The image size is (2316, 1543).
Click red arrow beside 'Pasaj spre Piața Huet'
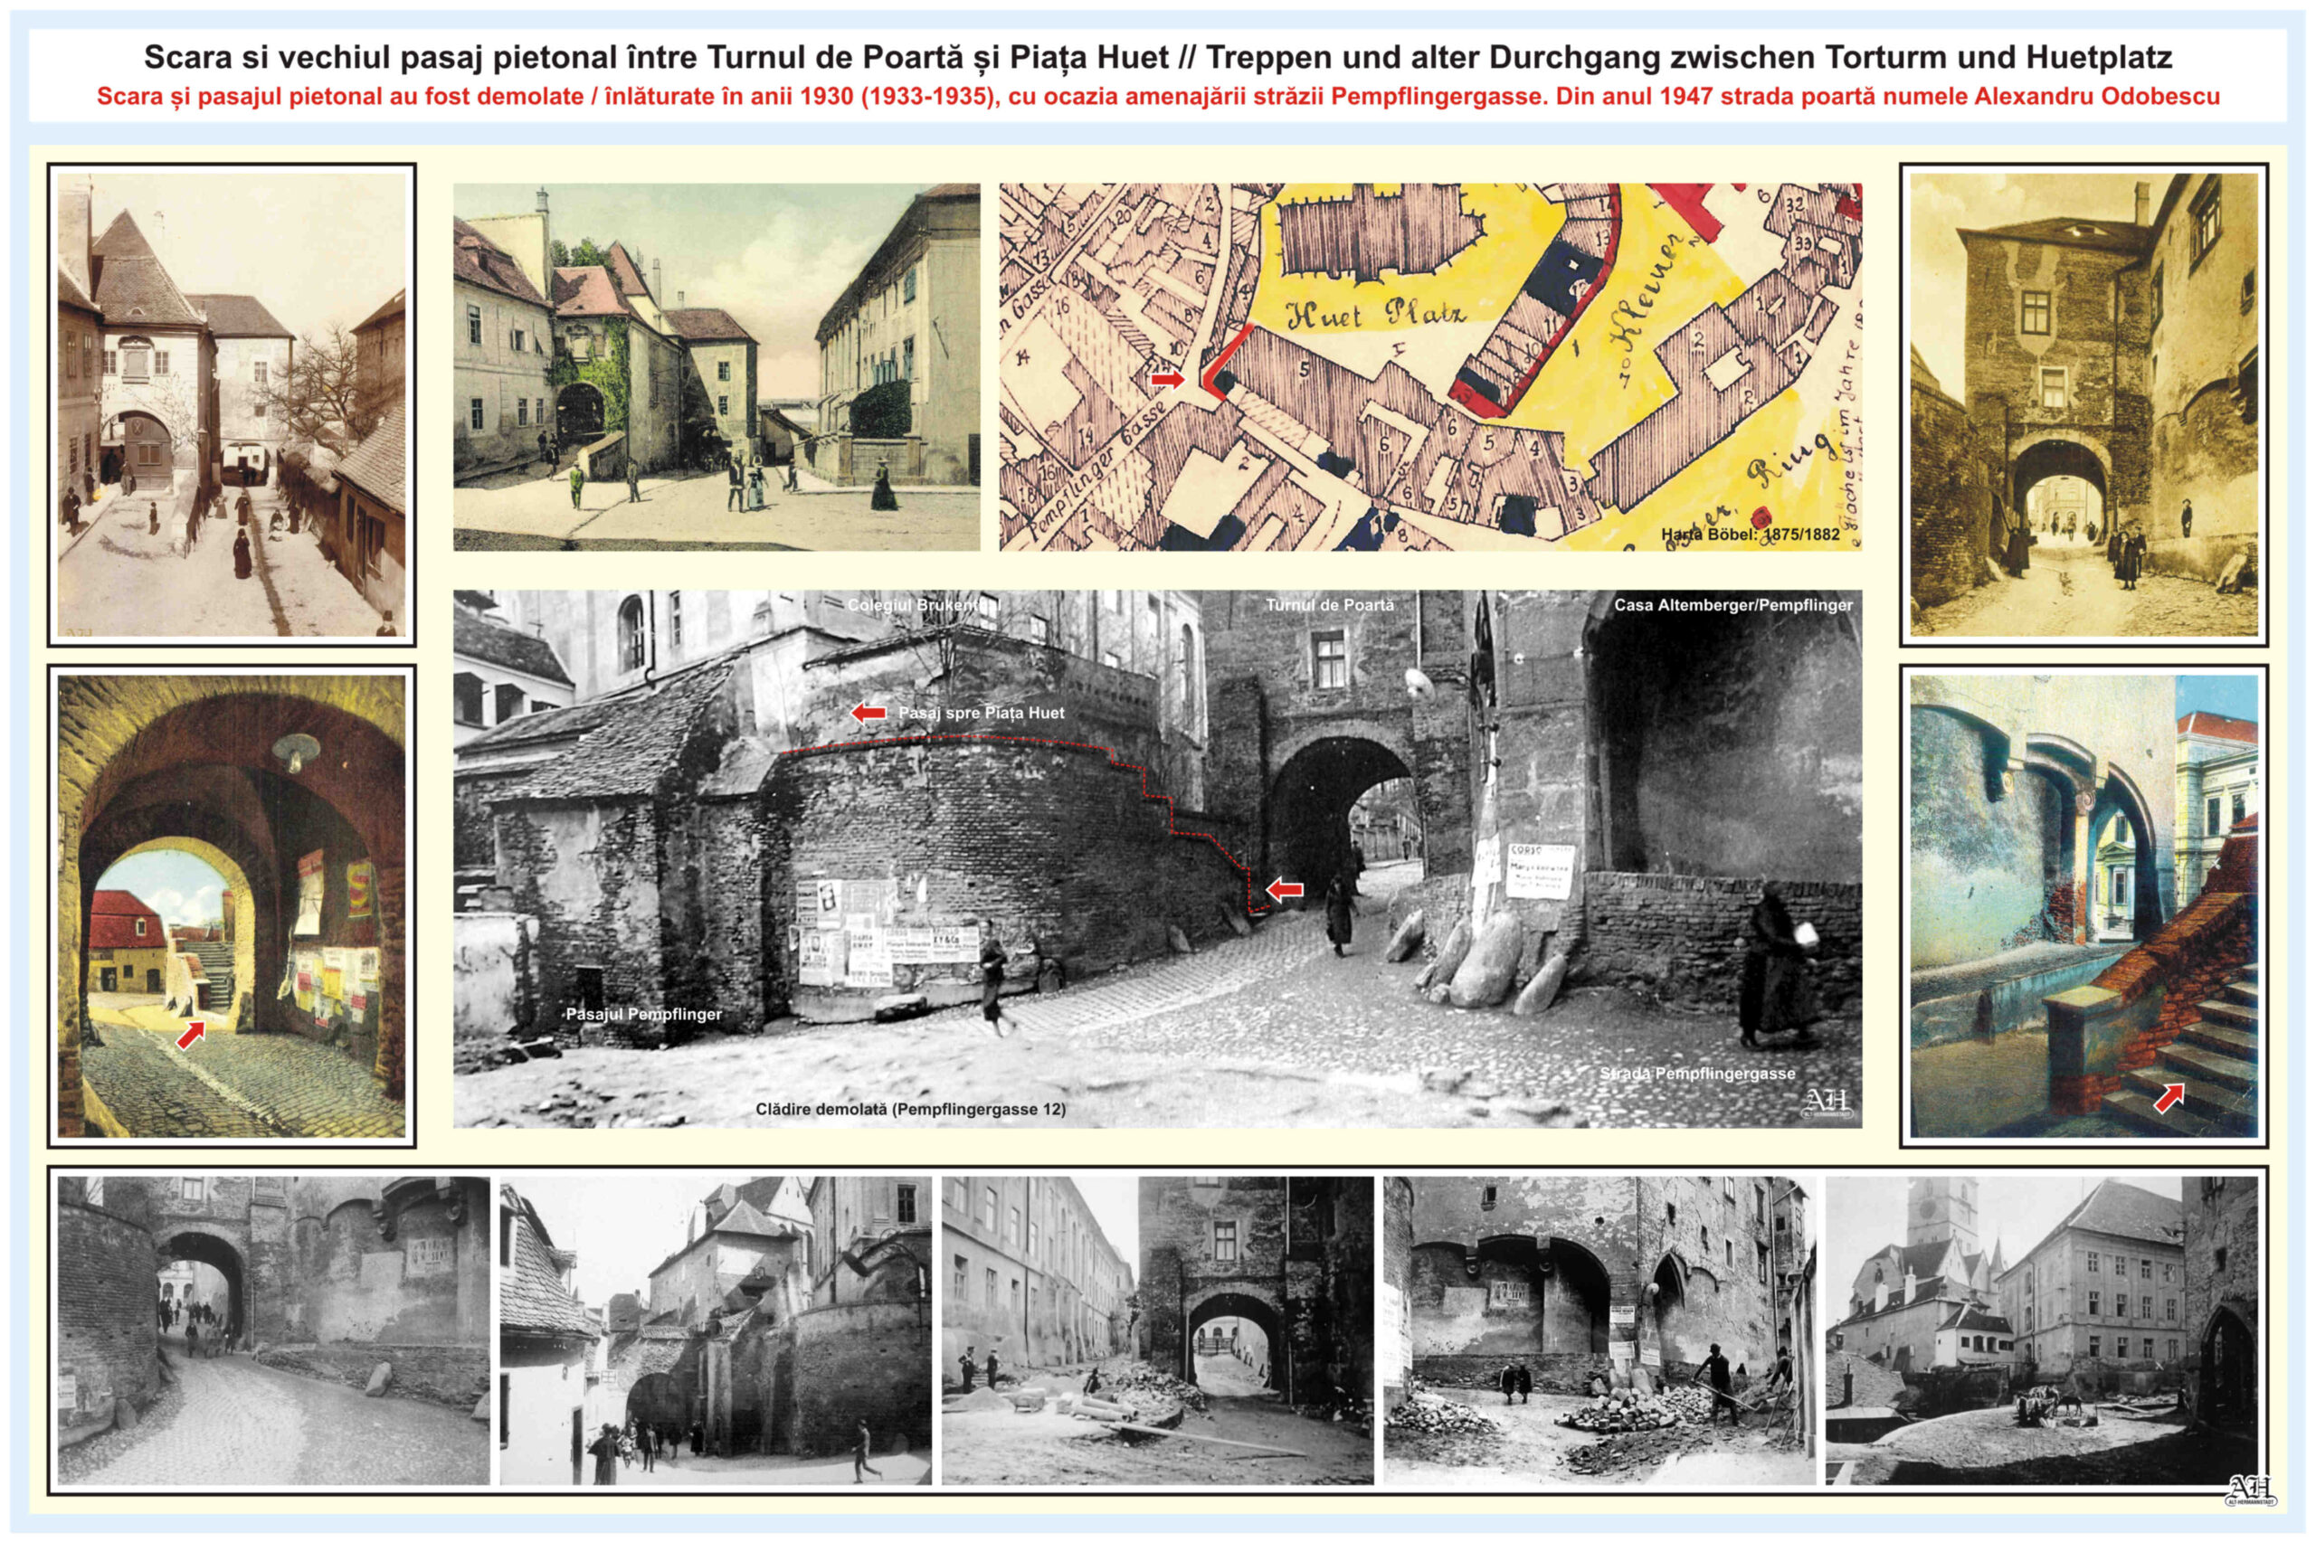[x=868, y=713]
